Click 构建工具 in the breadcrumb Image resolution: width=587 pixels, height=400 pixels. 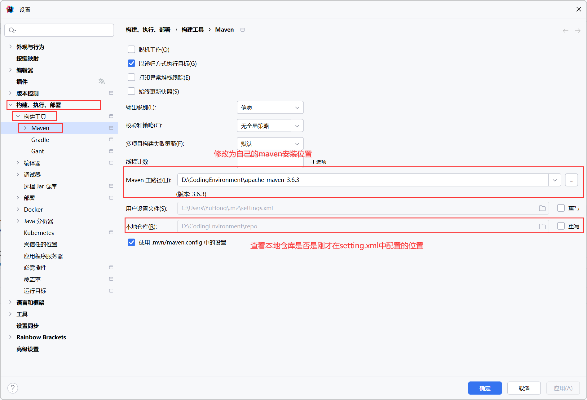tap(192, 30)
